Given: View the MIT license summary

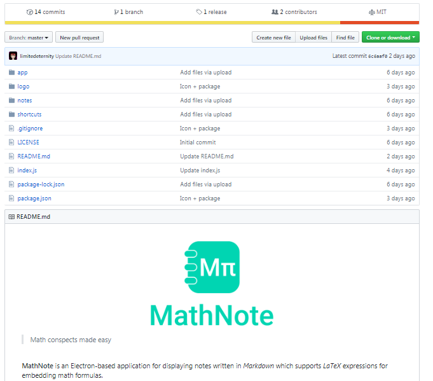Looking at the screenshot, I should click(378, 12).
